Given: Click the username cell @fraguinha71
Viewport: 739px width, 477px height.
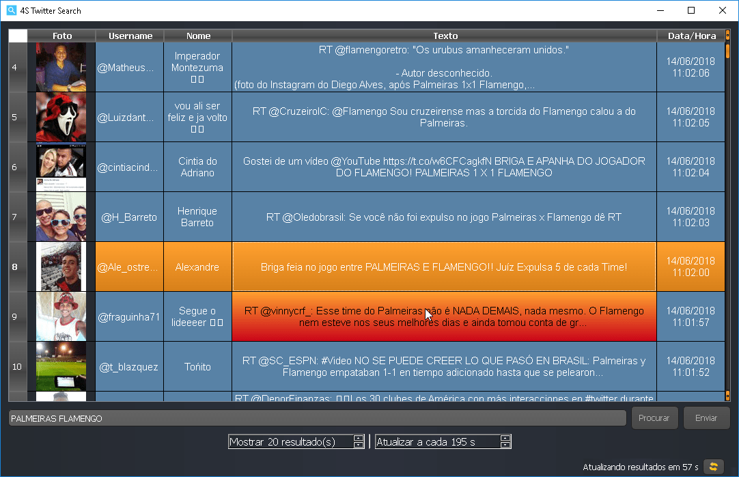Looking at the screenshot, I should pos(130,316).
